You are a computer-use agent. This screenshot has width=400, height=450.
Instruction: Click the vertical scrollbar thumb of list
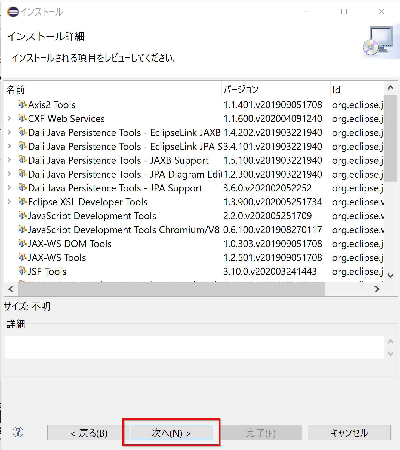click(391, 138)
